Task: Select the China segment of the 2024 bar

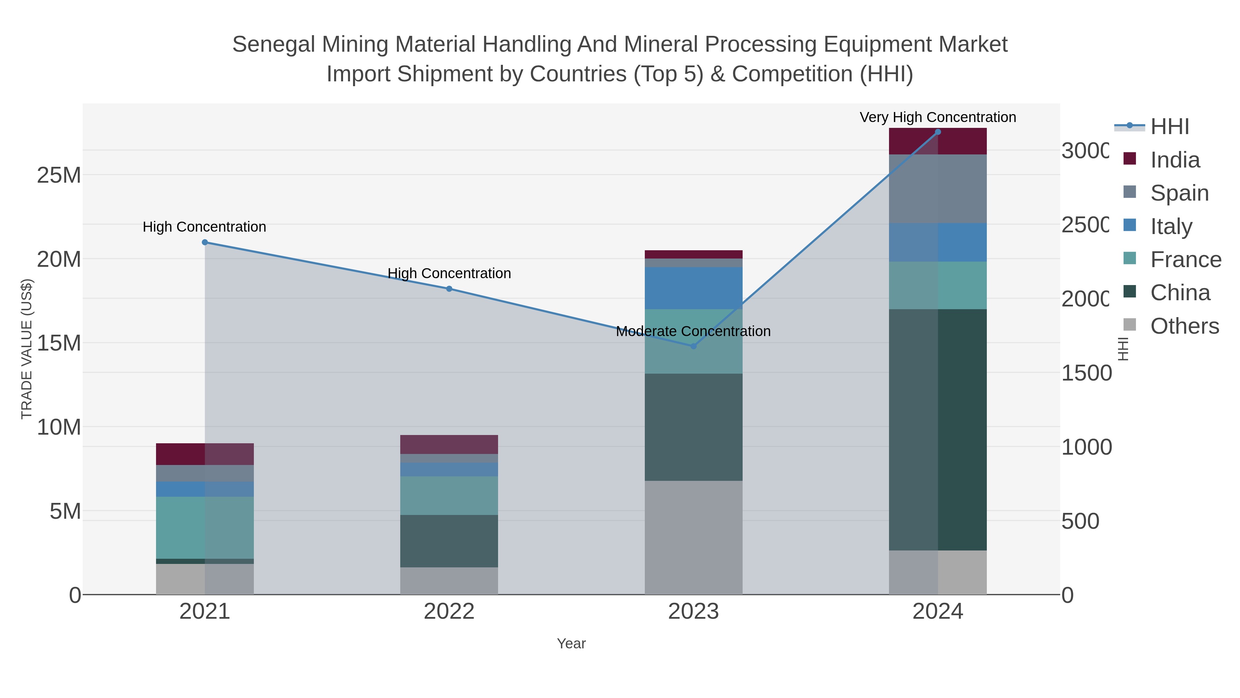Action: pyautogui.click(x=938, y=430)
